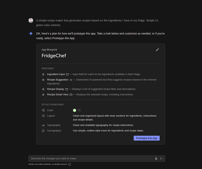This screenshot has height=169, width=202.
Task: Click the Iconography icon in Style Guidelines
Action: (43, 131)
